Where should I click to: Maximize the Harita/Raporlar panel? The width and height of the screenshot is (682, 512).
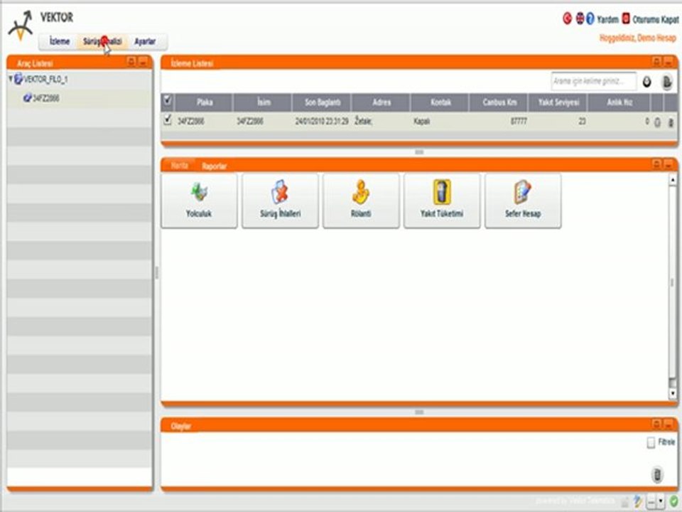(657, 164)
